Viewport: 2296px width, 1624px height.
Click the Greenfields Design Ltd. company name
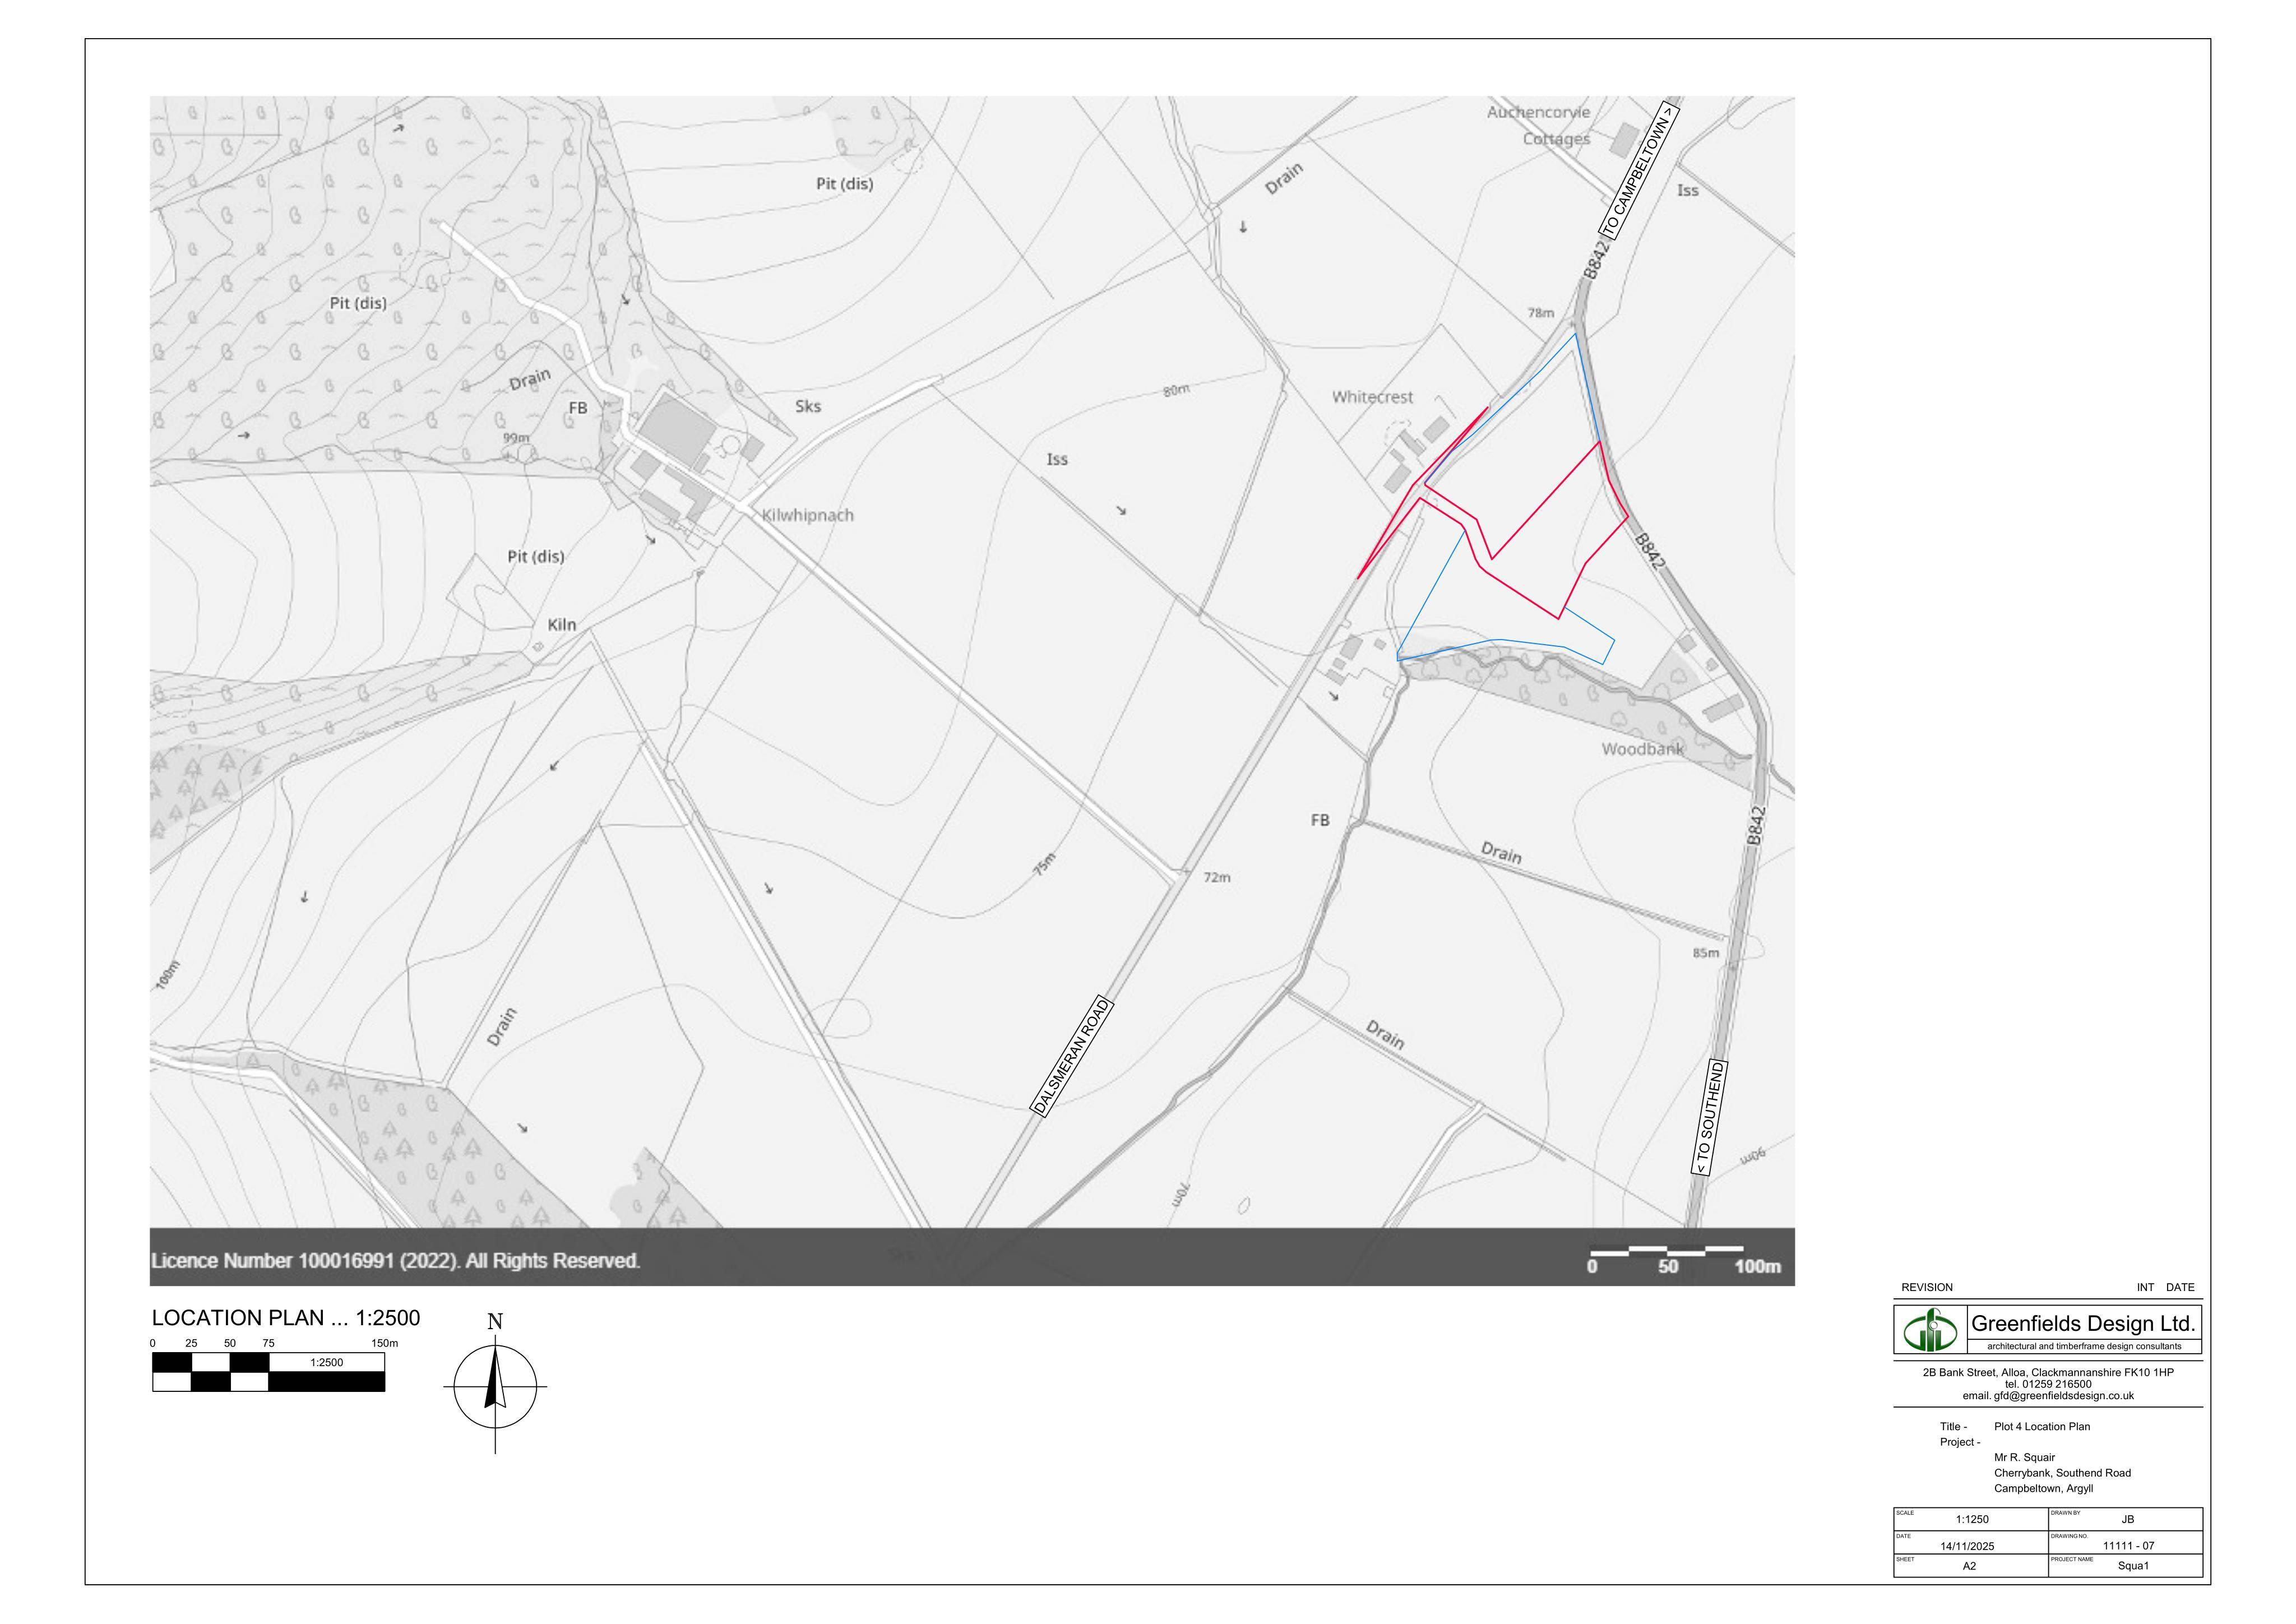click(2083, 1323)
